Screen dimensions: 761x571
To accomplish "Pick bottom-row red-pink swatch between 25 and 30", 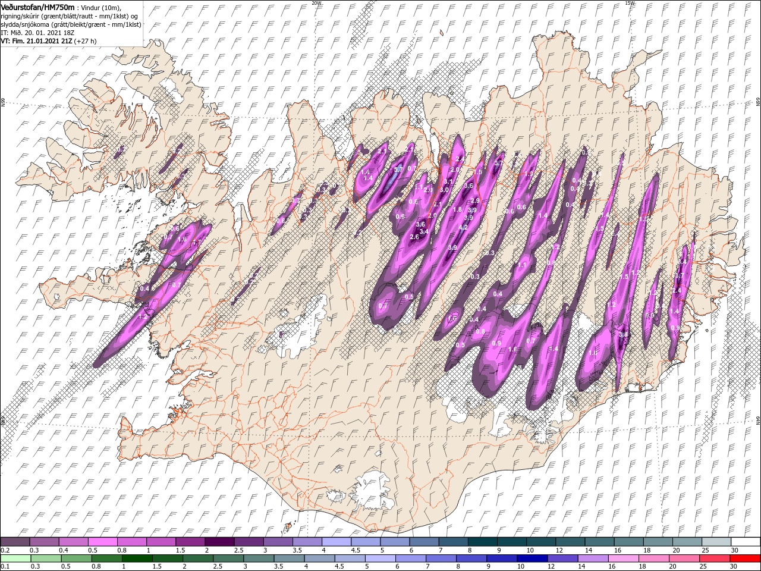I will tap(715, 559).
